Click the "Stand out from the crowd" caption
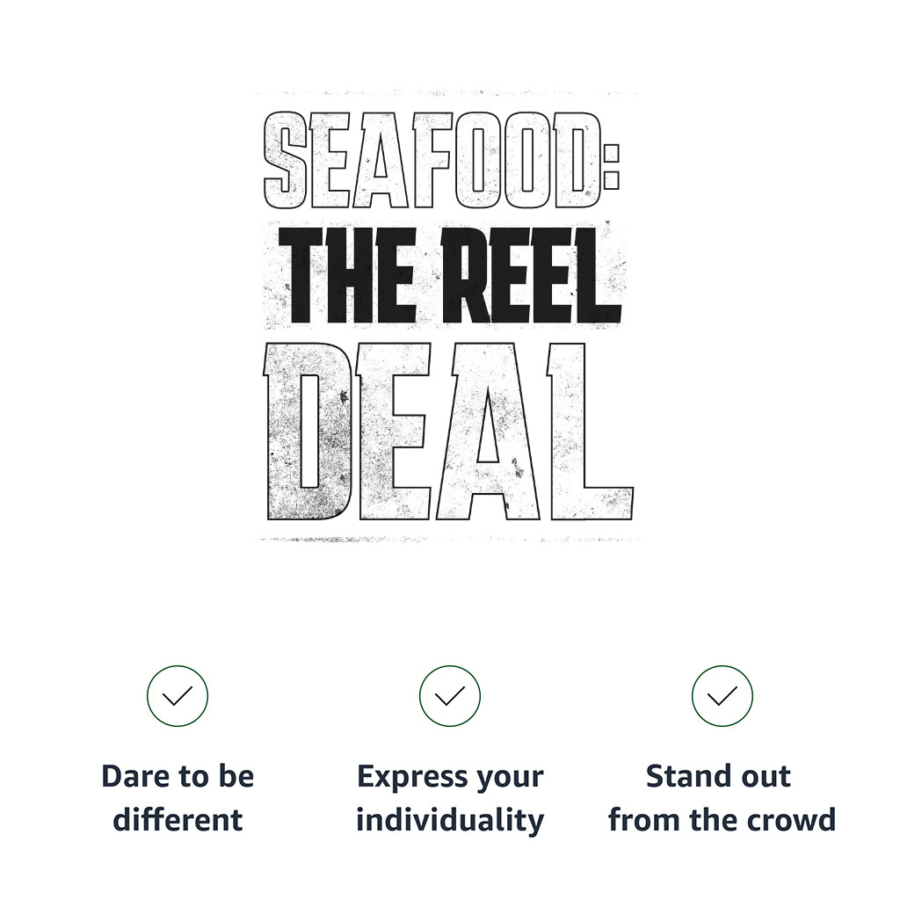Viewport: 900px width, 900px height. [x=722, y=798]
